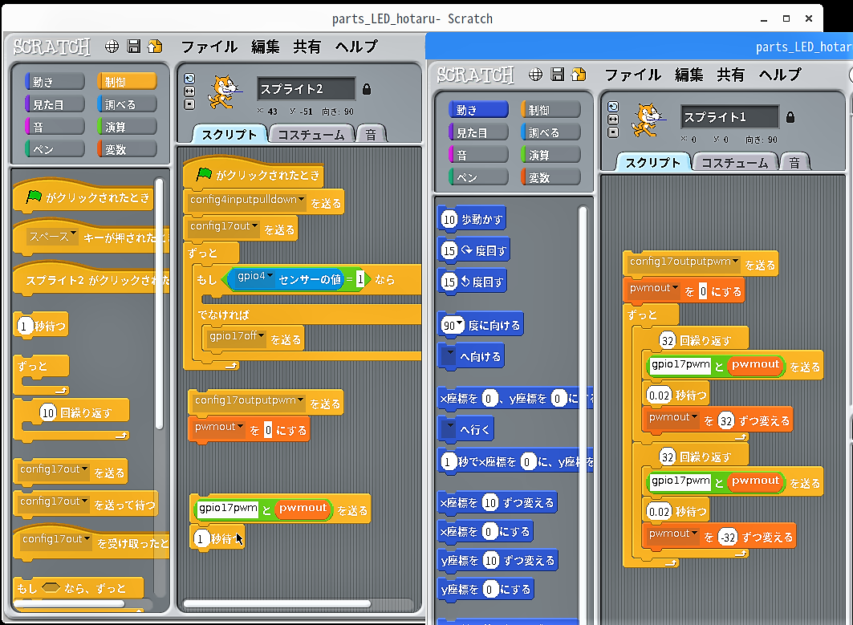Select 変数 category in left window
This screenshot has width=853, height=625.
click(x=127, y=149)
